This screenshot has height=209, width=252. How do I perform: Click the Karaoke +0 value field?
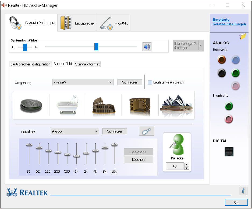(x=175, y=166)
